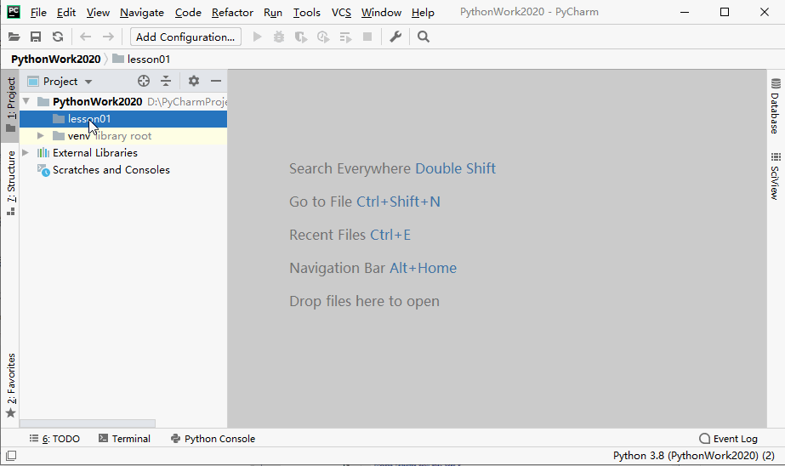Click the External Libraries bars icon
Image resolution: width=785 pixels, height=466 pixels.
coord(43,153)
